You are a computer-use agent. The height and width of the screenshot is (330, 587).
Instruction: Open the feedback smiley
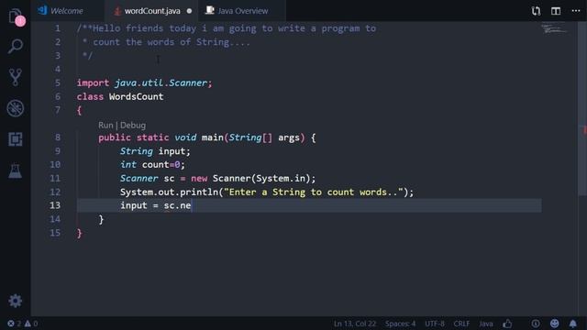(x=554, y=324)
